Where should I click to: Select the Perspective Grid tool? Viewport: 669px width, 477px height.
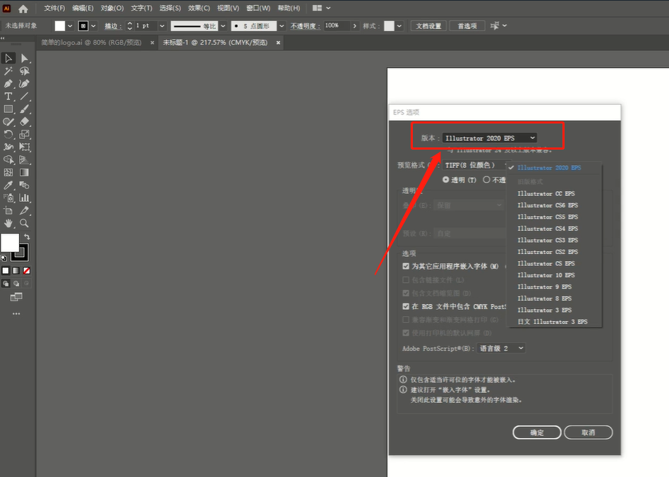click(x=24, y=160)
